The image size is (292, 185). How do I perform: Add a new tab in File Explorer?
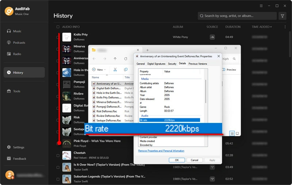pyautogui.click(x=147, y=50)
